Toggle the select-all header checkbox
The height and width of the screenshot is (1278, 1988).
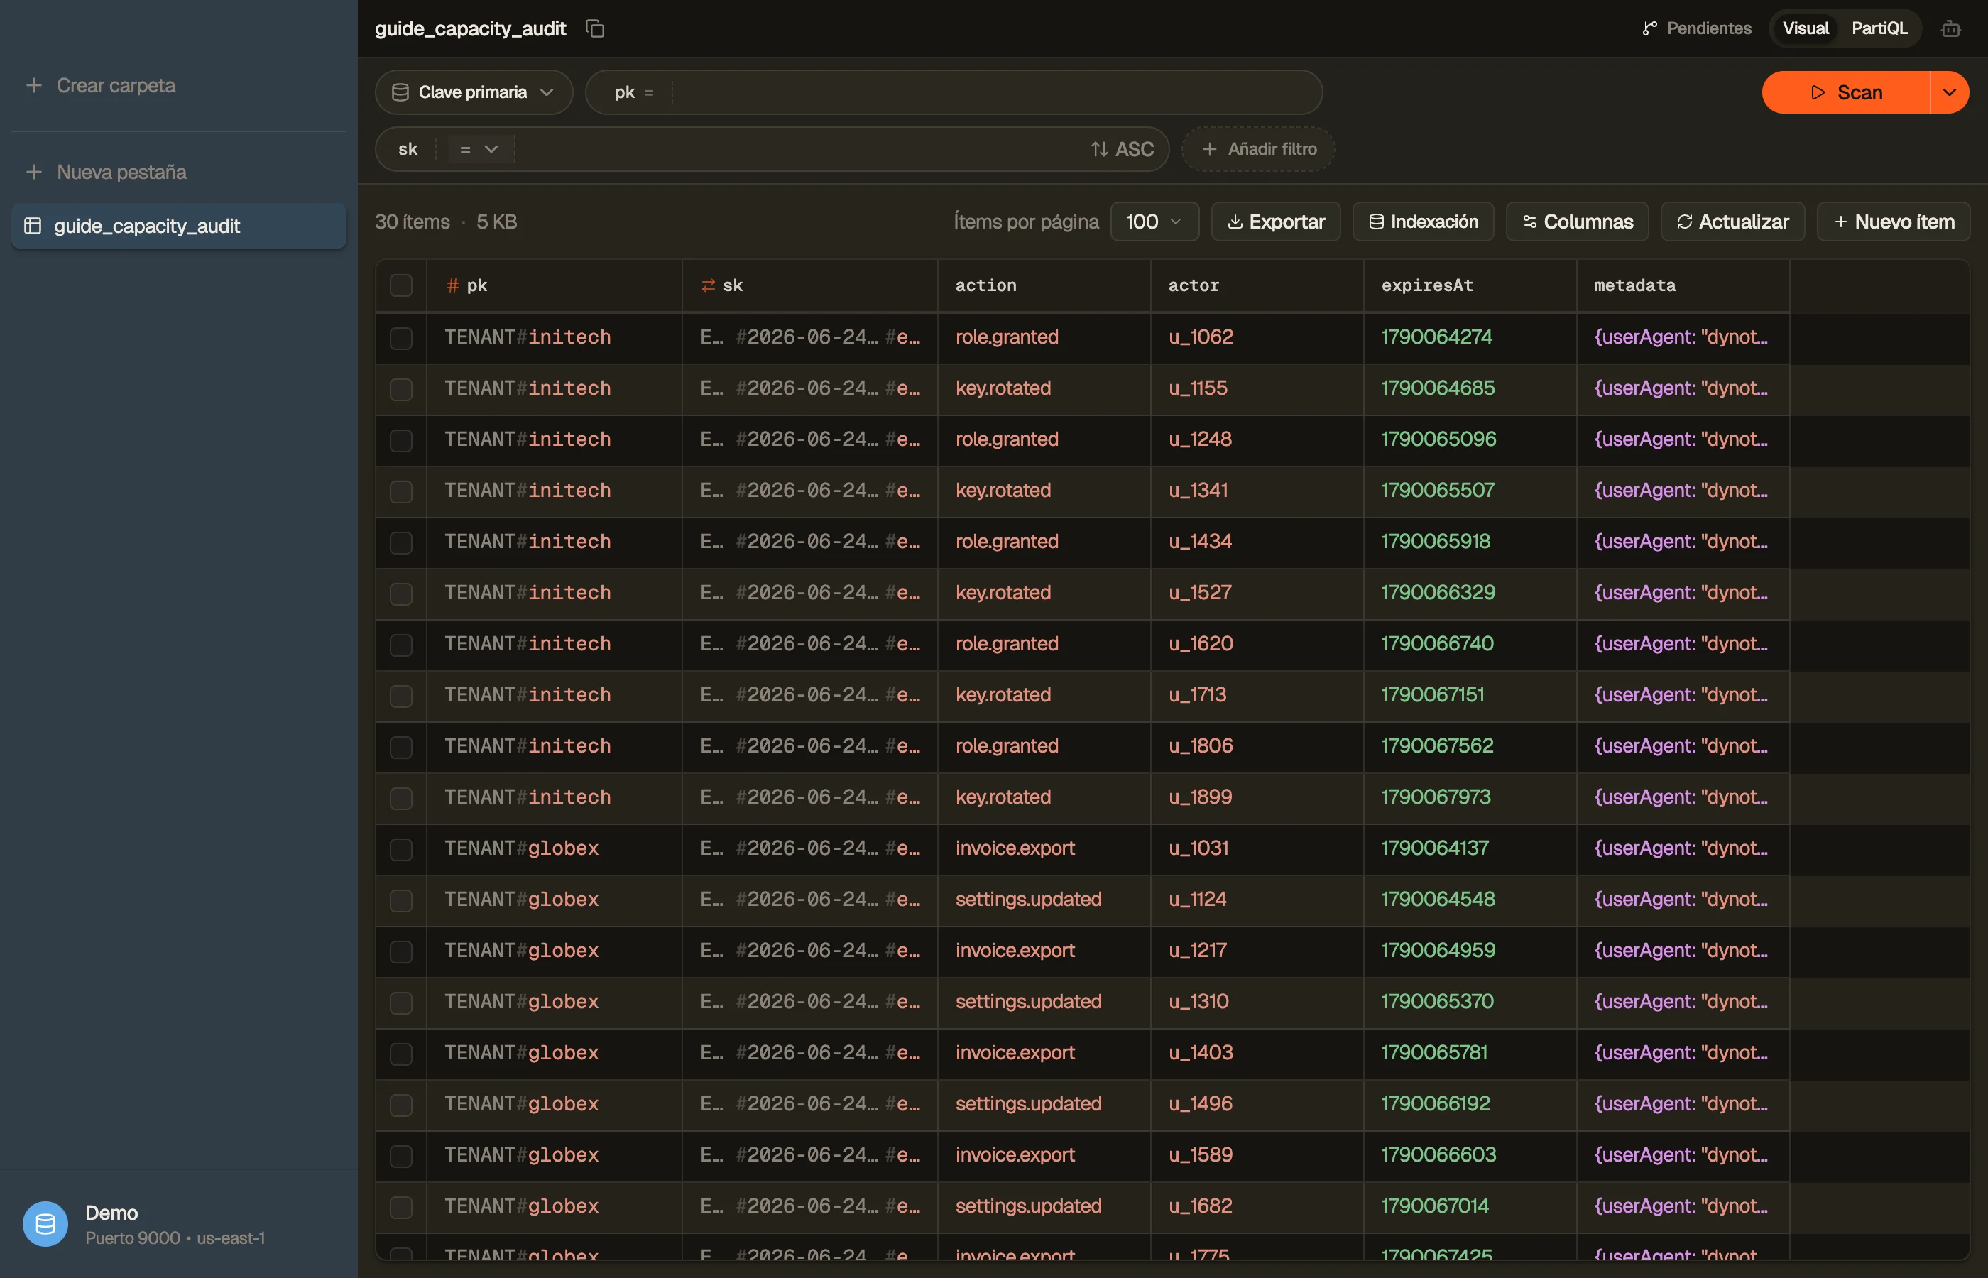click(400, 285)
